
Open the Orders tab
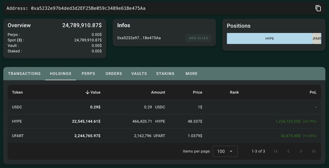click(114, 73)
